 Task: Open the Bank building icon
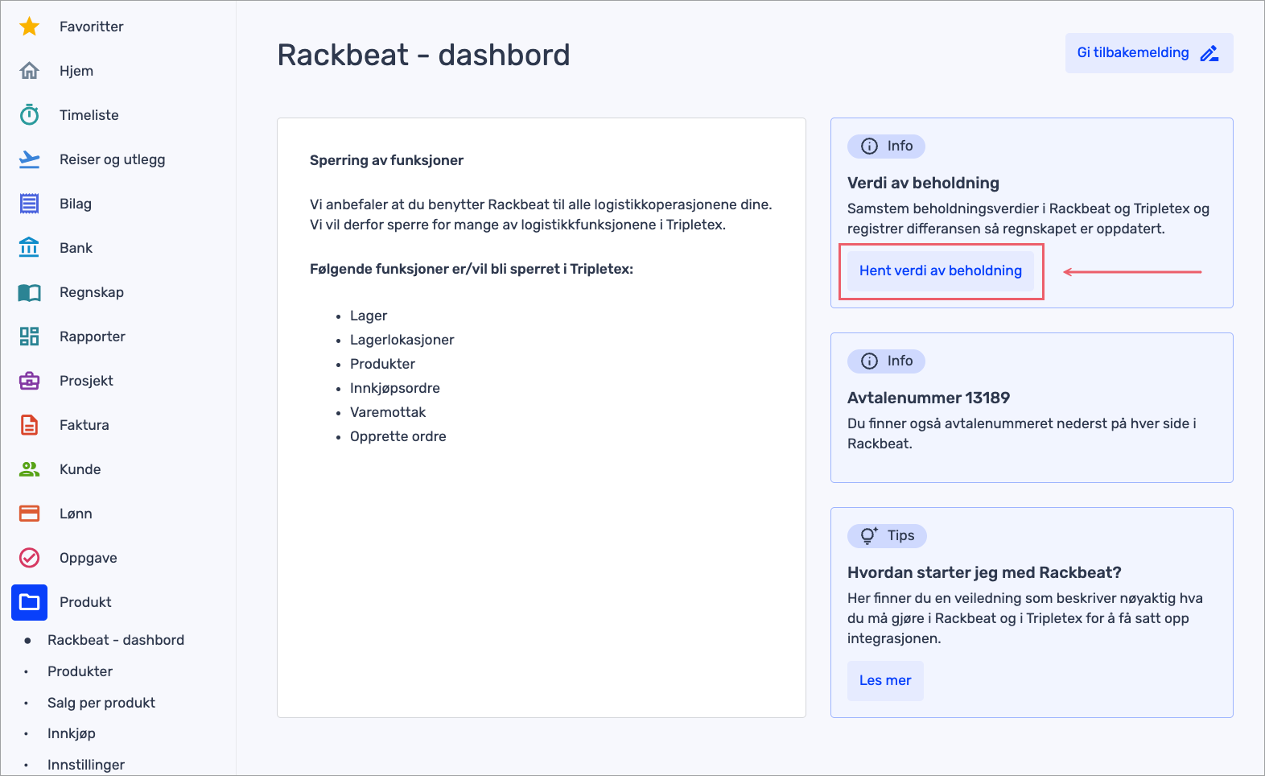coord(30,247)
